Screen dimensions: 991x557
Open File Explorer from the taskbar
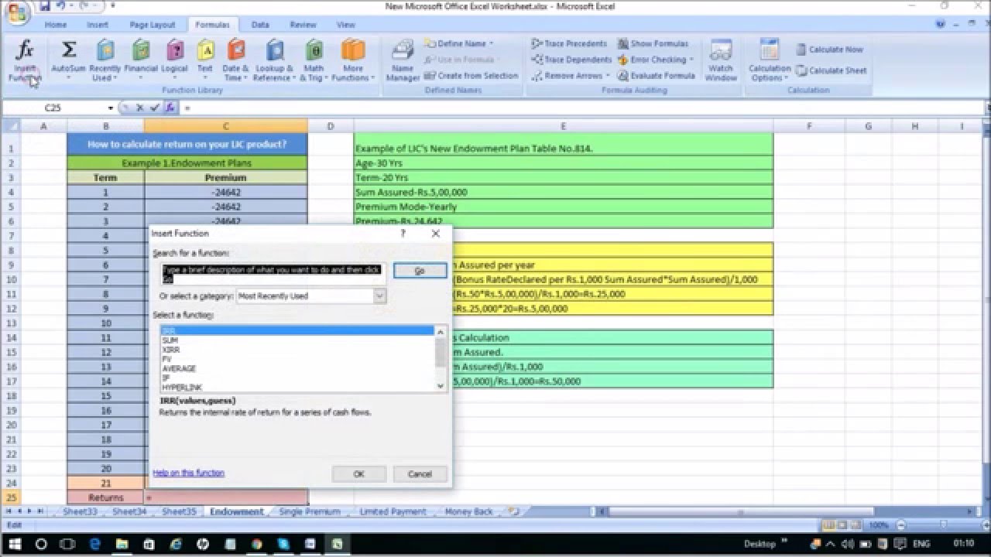[x=122, y=544]
